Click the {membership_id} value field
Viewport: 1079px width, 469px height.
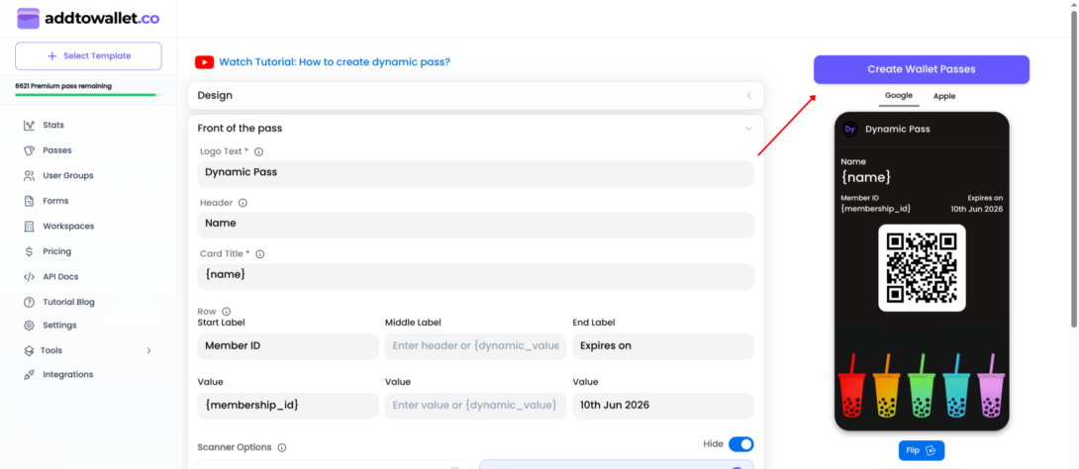288,406
